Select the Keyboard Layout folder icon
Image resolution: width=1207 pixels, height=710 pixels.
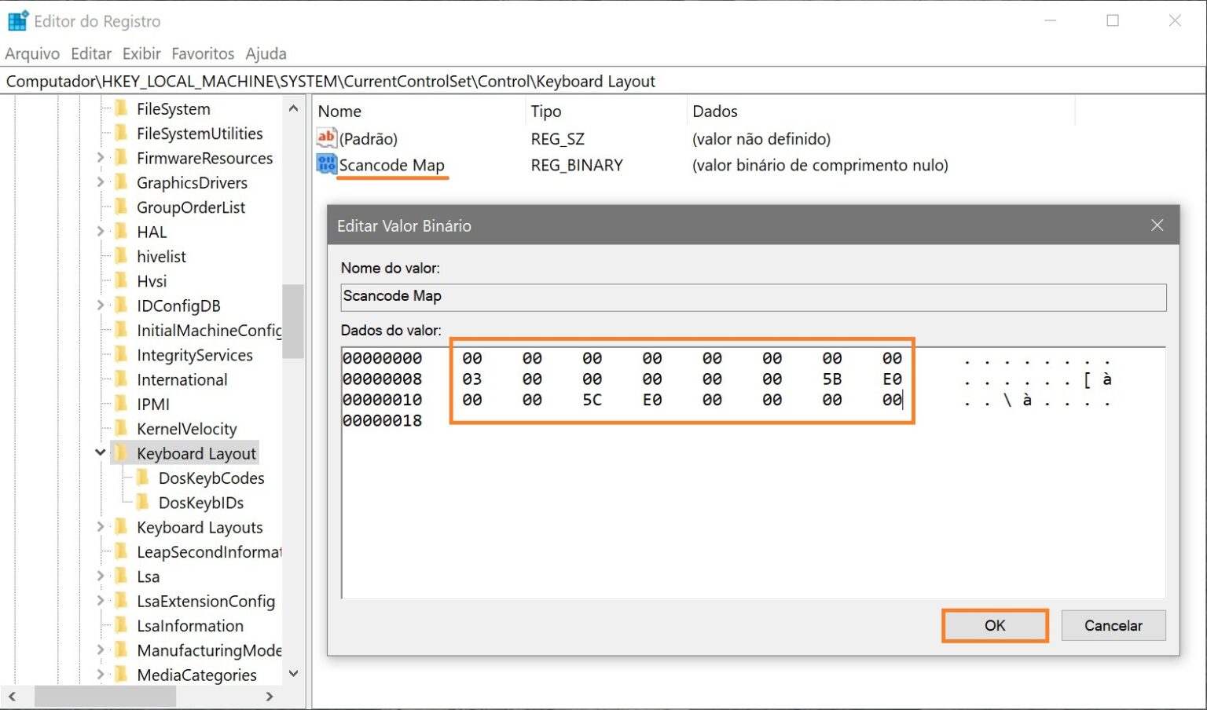(123, 452)
